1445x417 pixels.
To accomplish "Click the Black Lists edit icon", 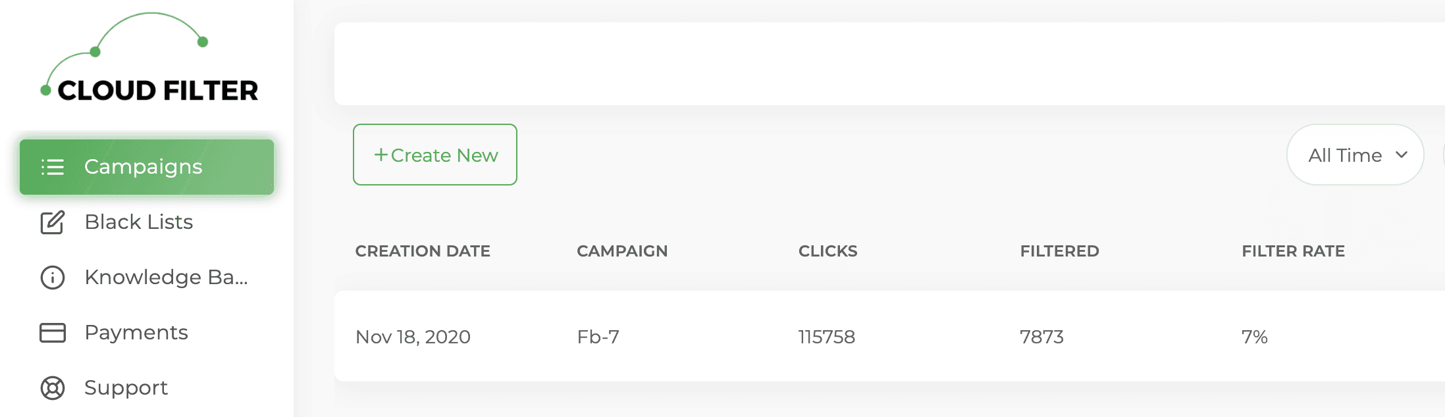I will click(x=53, y=222).
